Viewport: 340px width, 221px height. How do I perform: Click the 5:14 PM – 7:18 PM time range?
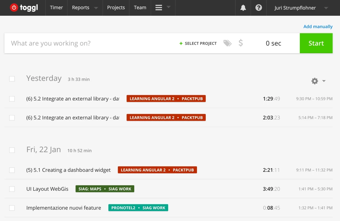[315, 118]
